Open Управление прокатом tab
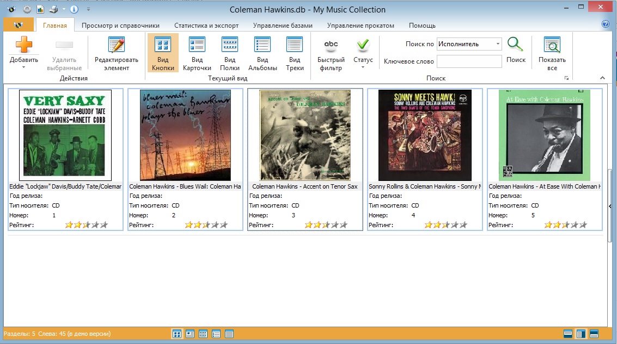 tap(361, 26)
